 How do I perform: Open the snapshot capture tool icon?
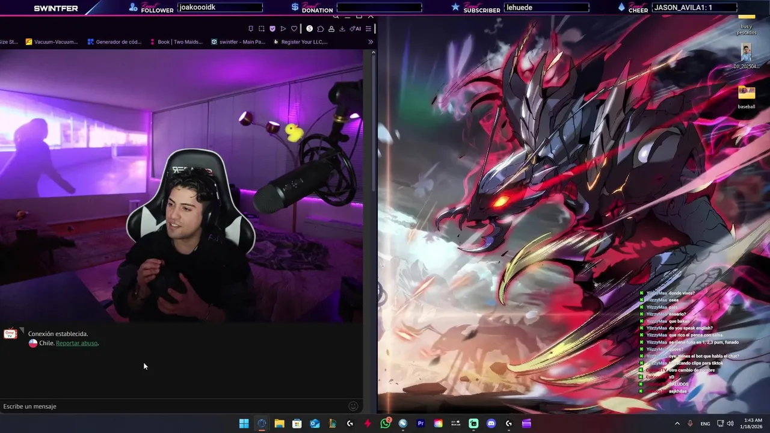(262, 28)
